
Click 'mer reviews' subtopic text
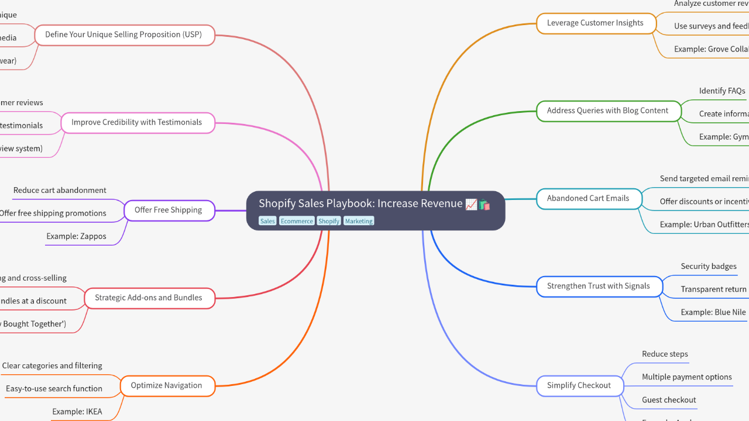22,102
